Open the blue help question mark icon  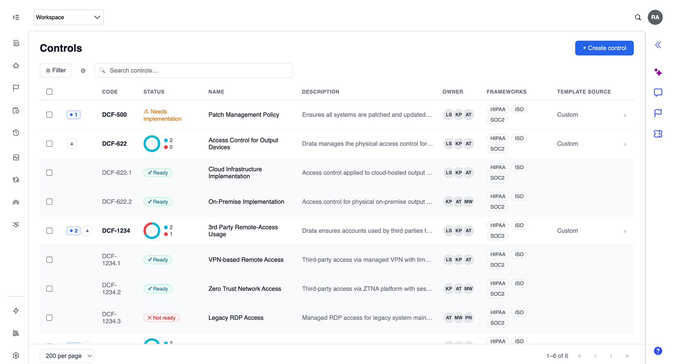(658, 351)
